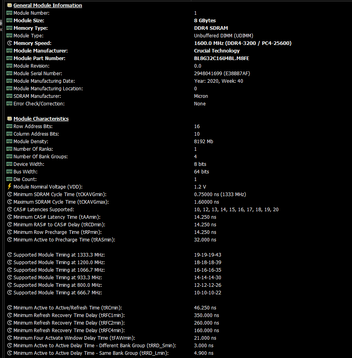352x358 pixels.
Task: Click the chip icon beside Module Manufacturer
Action: point(10,51)
